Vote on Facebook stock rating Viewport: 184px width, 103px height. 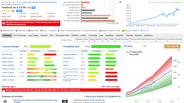[x=19, y=11]
